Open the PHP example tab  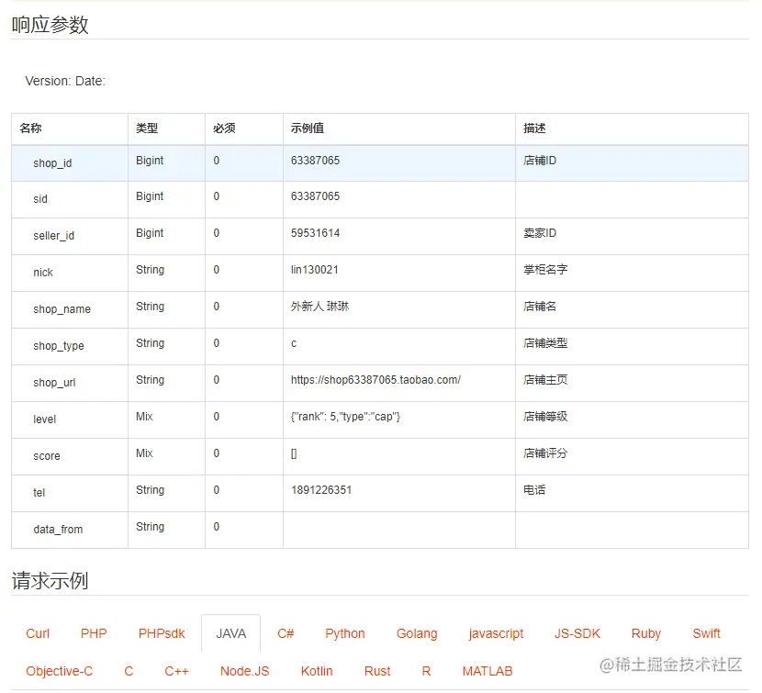94,633
